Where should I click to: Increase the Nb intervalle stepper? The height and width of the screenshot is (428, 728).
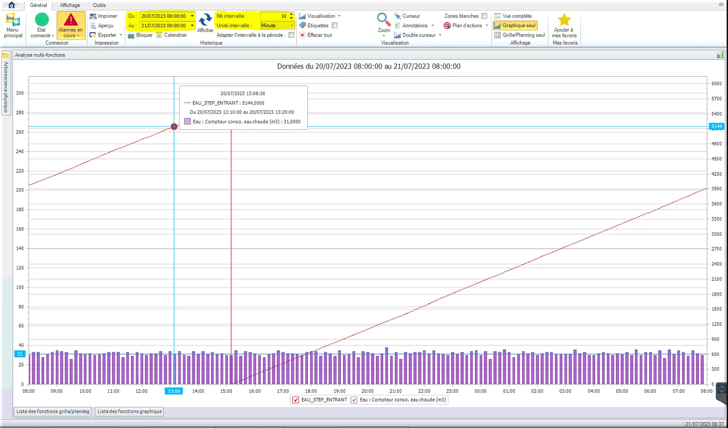291,14
